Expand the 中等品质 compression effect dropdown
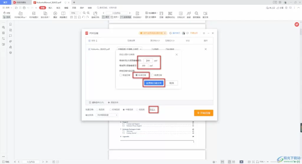The width and height of the screenshot is (302, 164). pos(130,49)
